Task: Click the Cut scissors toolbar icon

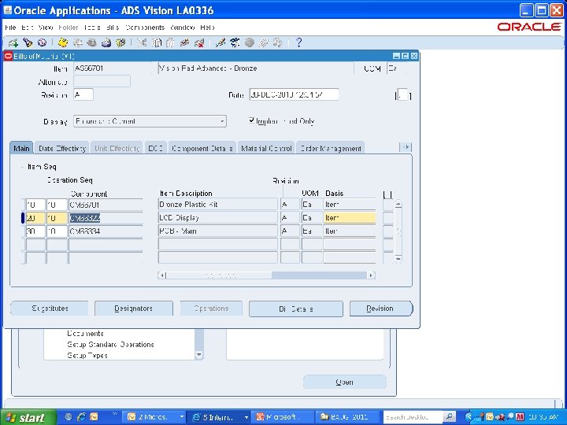Action: click(142, 43)
